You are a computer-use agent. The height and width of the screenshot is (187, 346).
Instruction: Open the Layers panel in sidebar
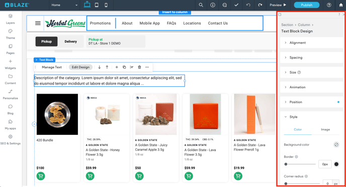pyautogui.click(x=10, y=19)
